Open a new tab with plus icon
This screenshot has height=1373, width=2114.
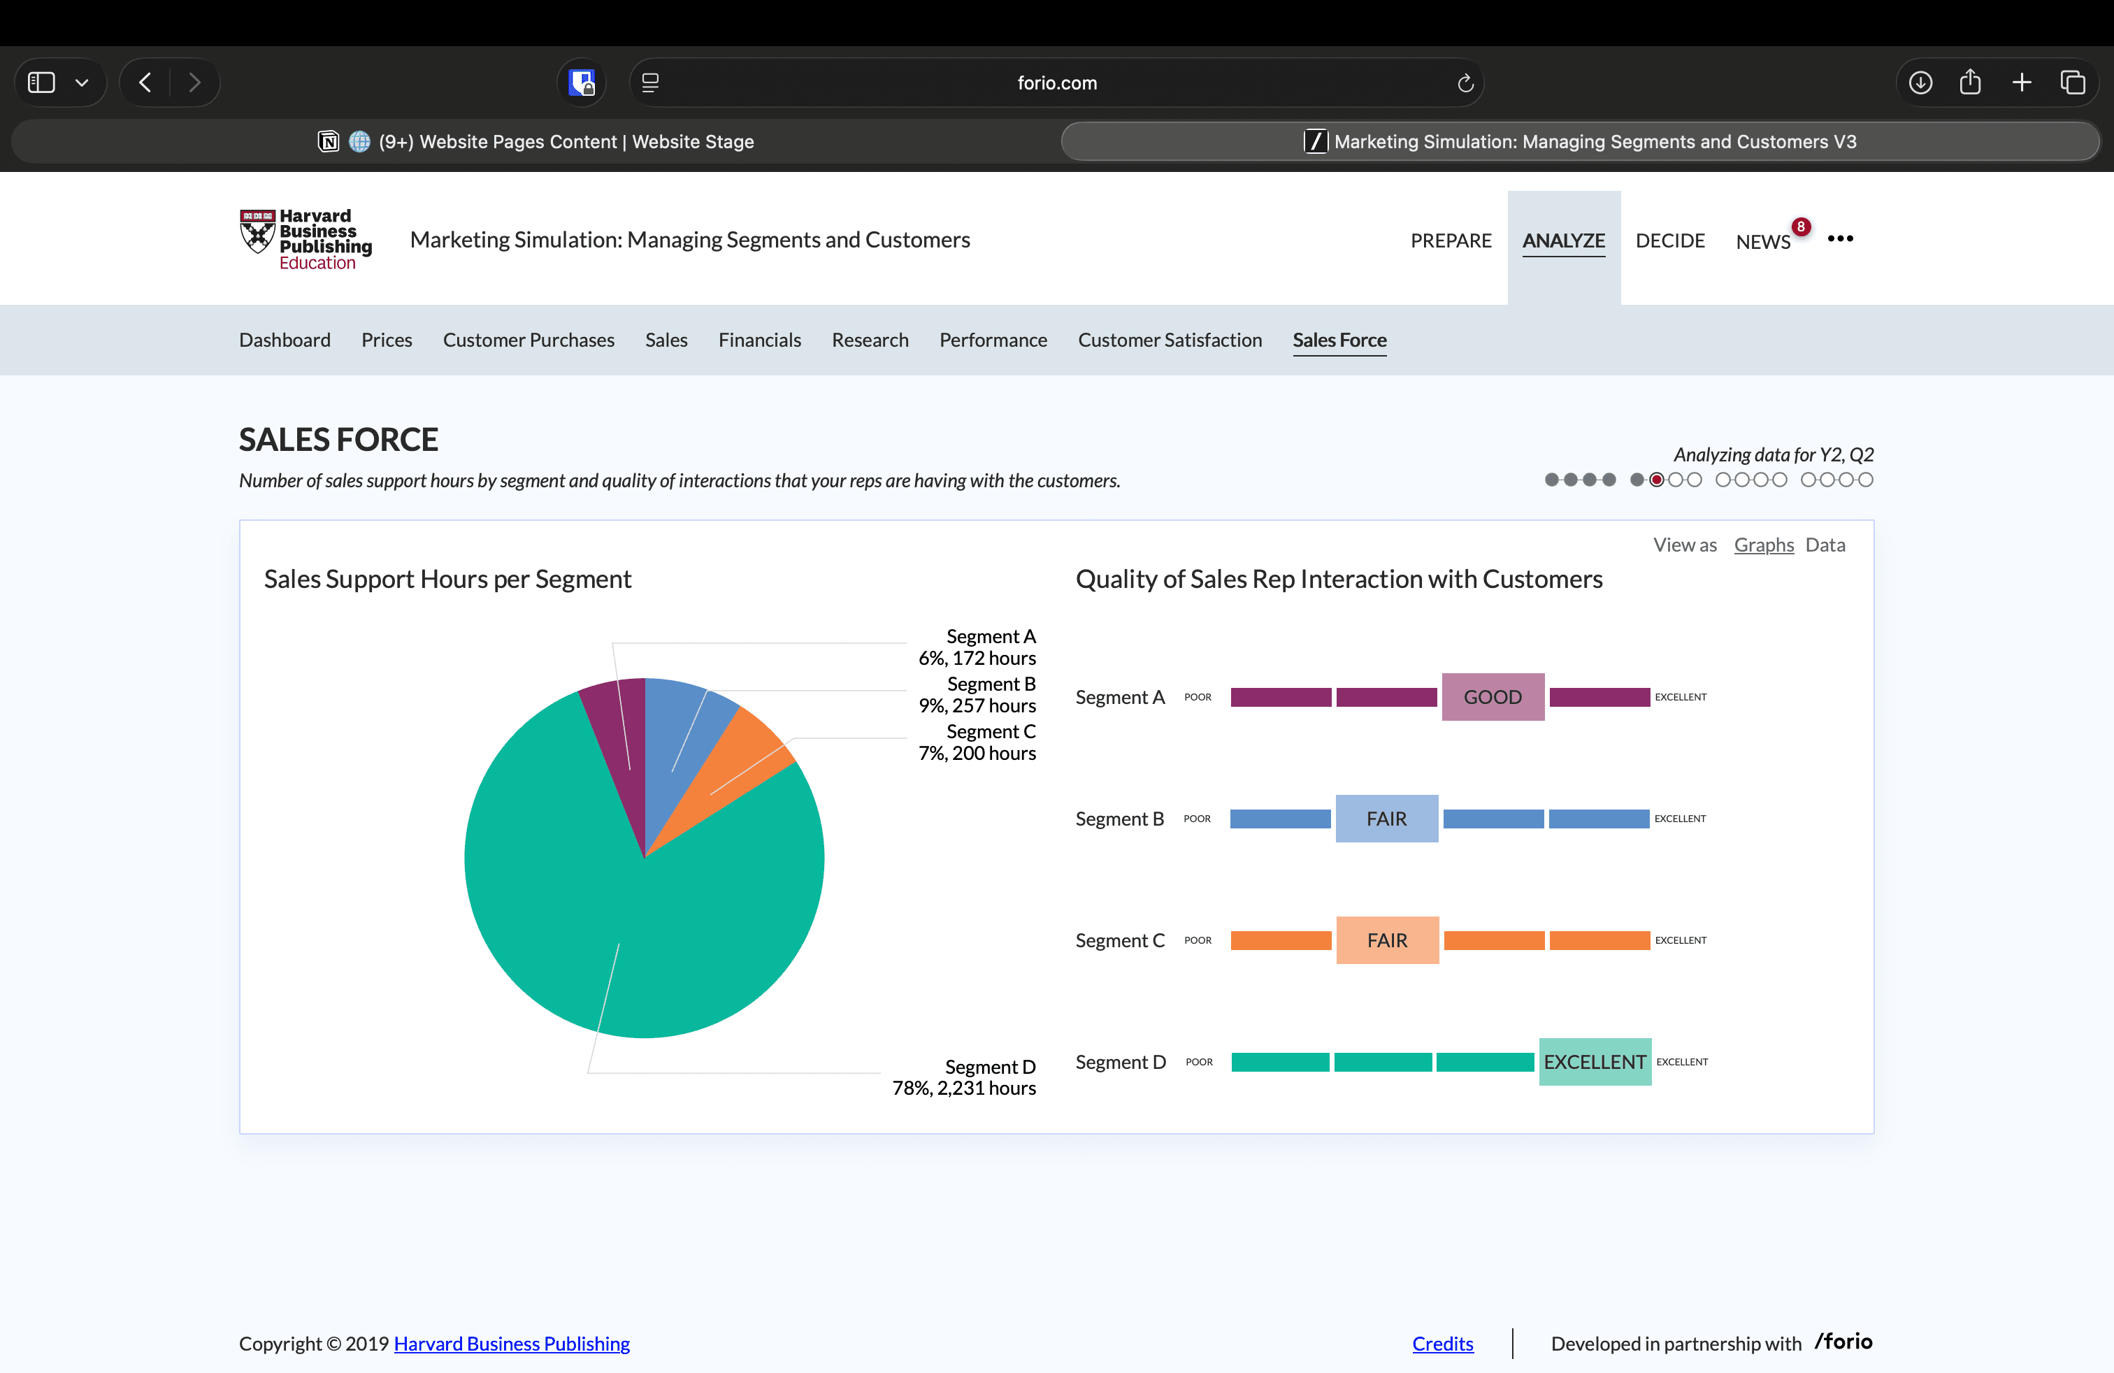tap(2022, 82)
